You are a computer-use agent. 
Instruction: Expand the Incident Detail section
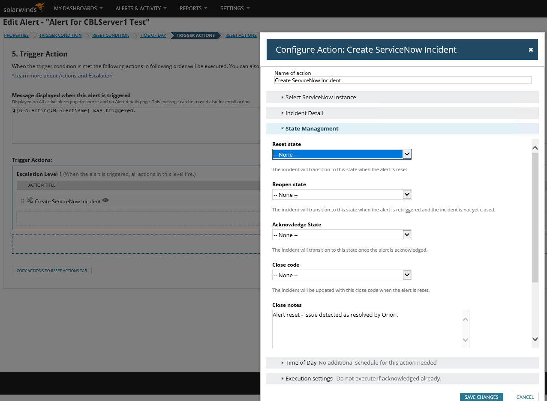pos(402,113)
